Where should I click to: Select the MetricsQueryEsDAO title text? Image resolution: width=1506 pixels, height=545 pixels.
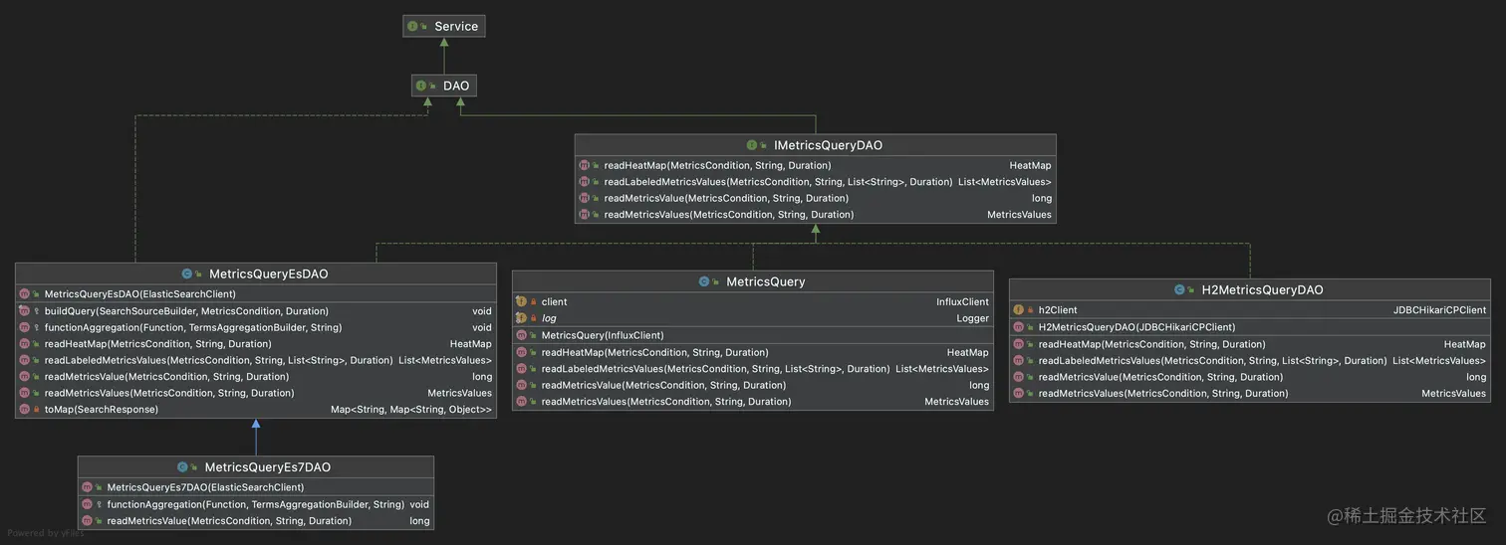tap(268, 273)
